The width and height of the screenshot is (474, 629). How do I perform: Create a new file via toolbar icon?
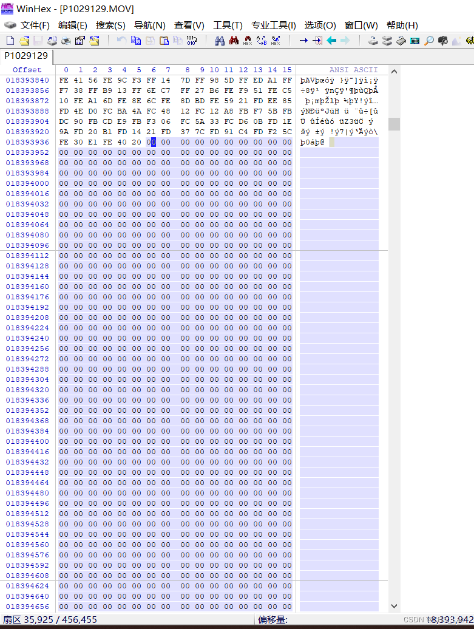coord(10,41)
